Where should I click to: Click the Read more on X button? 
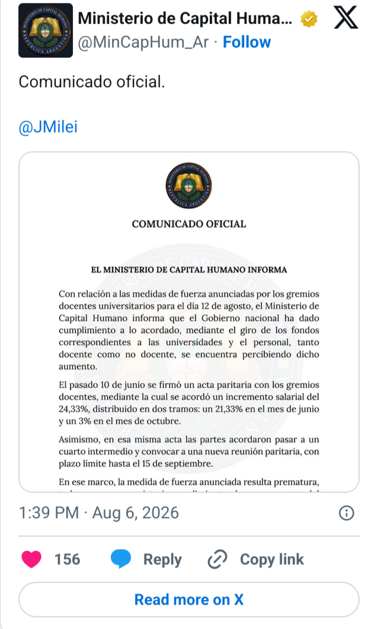point(189,600)
